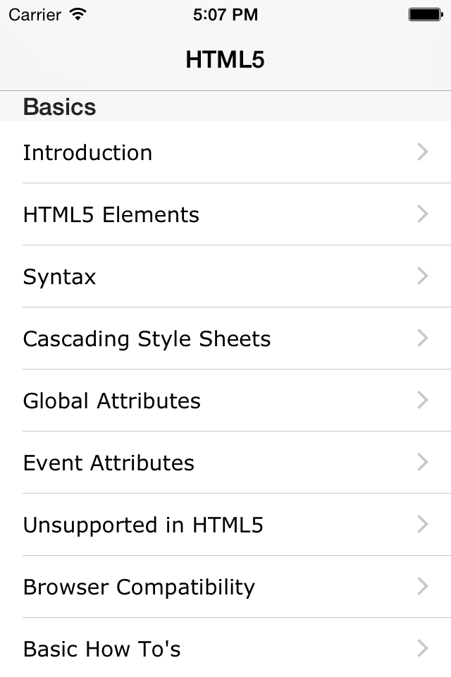
Task: Tap the Basics section header
Action: click(x=59, y=106)
